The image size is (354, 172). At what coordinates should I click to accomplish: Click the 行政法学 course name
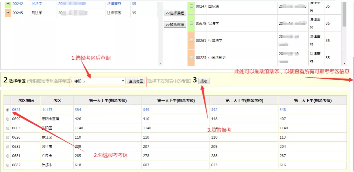pos(215,40)
